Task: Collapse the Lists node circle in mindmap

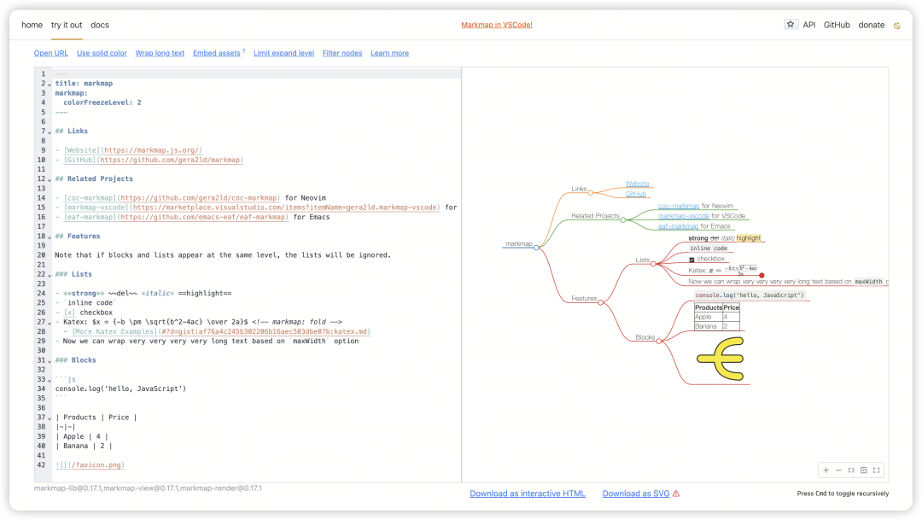Action: tap(653, 264)
